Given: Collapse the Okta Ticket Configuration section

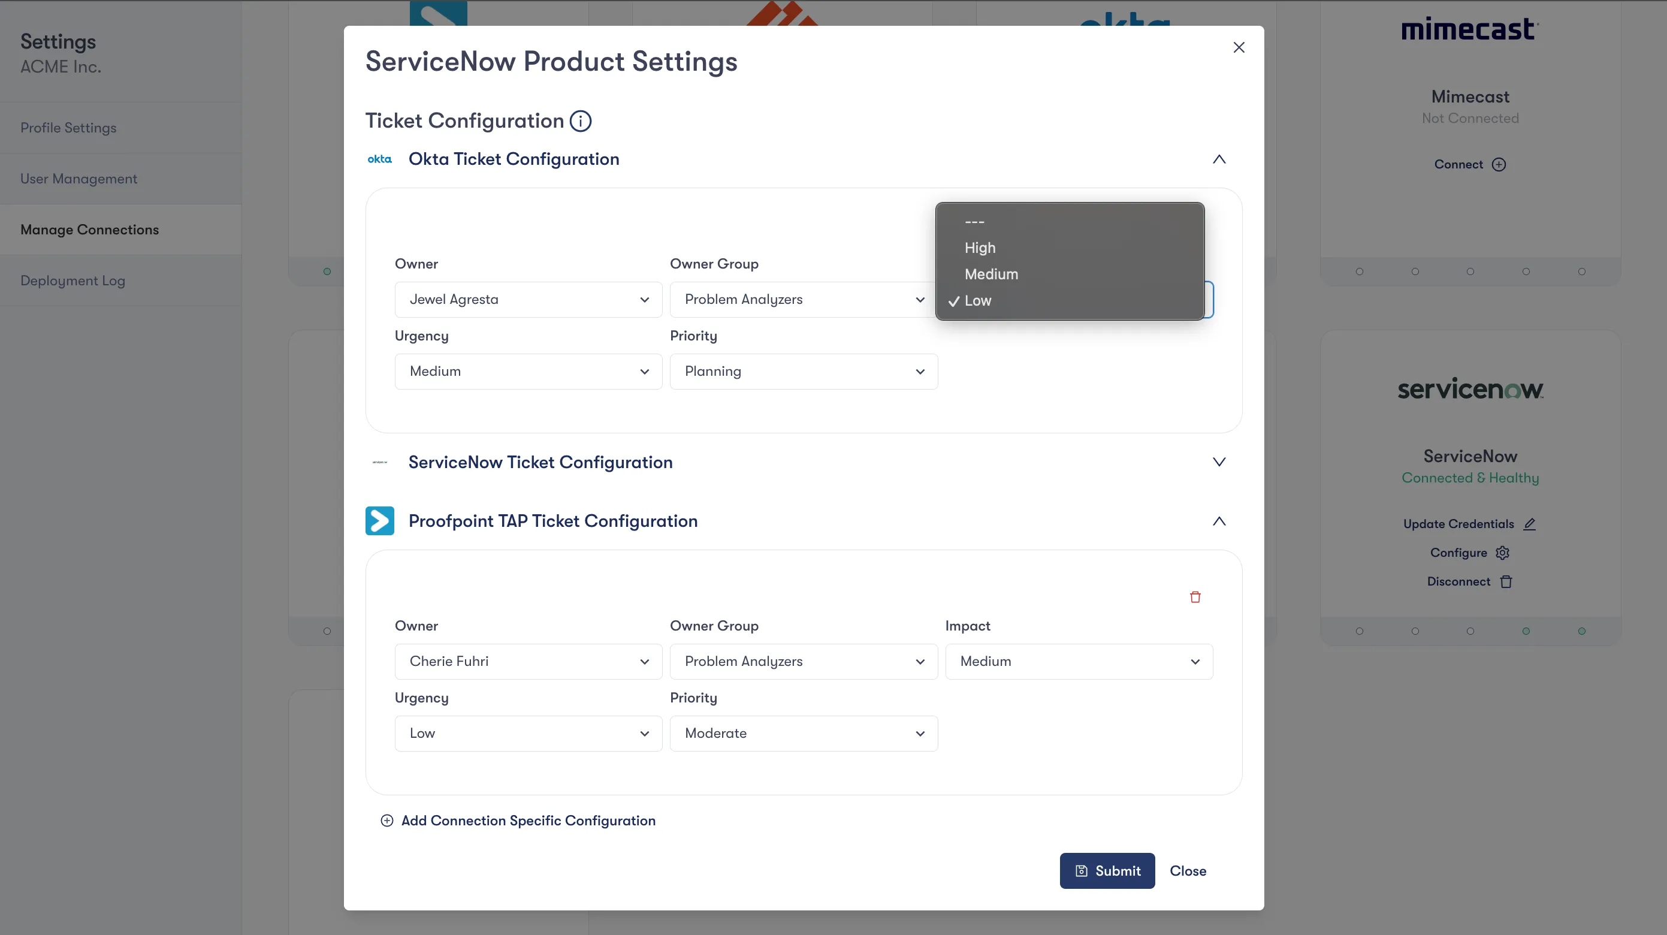Looking at the screenshot, I should tap(1219, 159).
